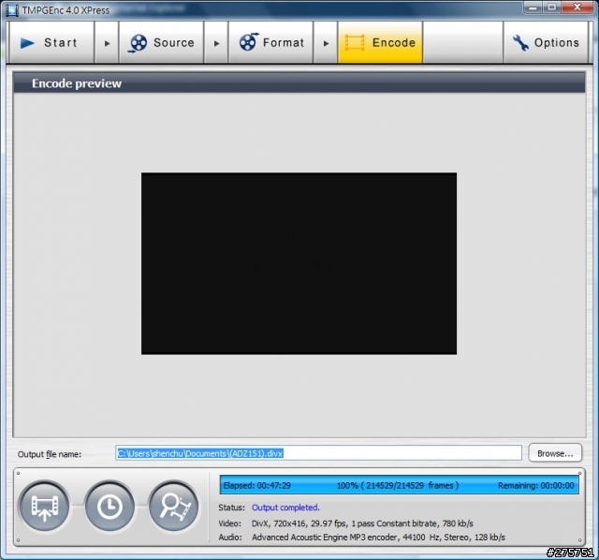This screenshot has width=599, height=560.
Task: Click the arrow between Source and Format
Action: click(216, 43)
